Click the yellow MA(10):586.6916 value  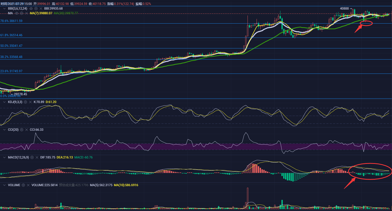[126, 185]
